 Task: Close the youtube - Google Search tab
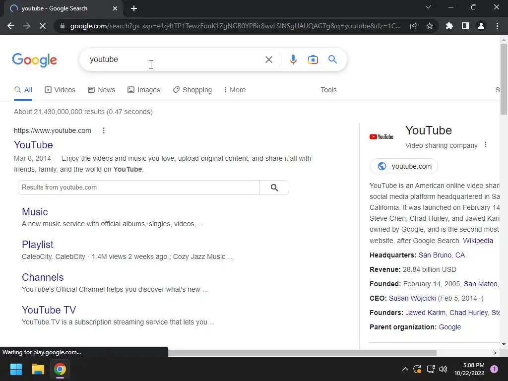click(115, 8)
